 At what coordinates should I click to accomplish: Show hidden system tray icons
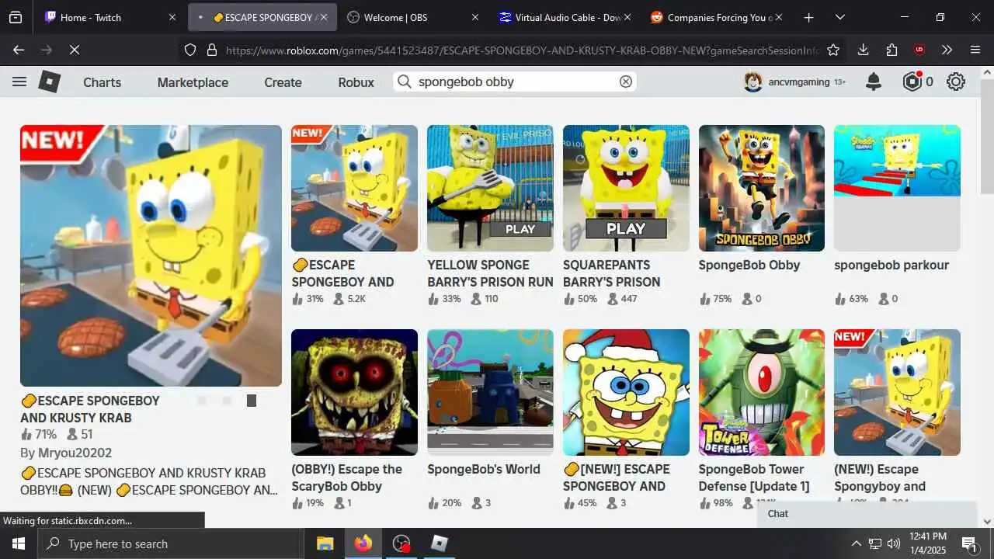(x=856, y=543)
